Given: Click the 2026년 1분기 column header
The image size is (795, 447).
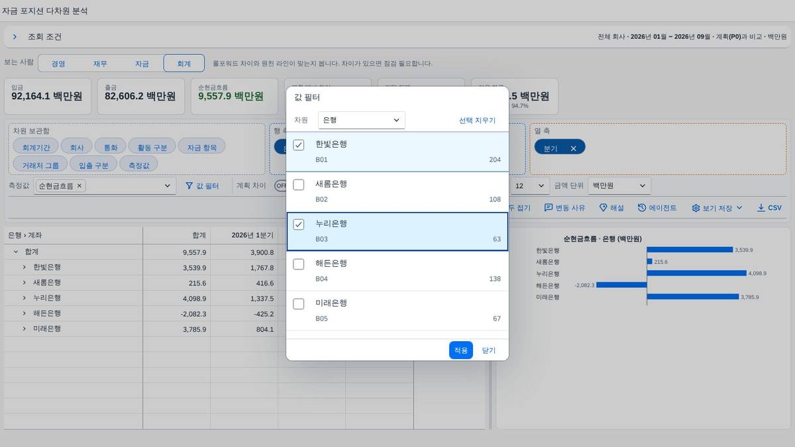Looking at the screenshot, I should (x=244, y=235).
